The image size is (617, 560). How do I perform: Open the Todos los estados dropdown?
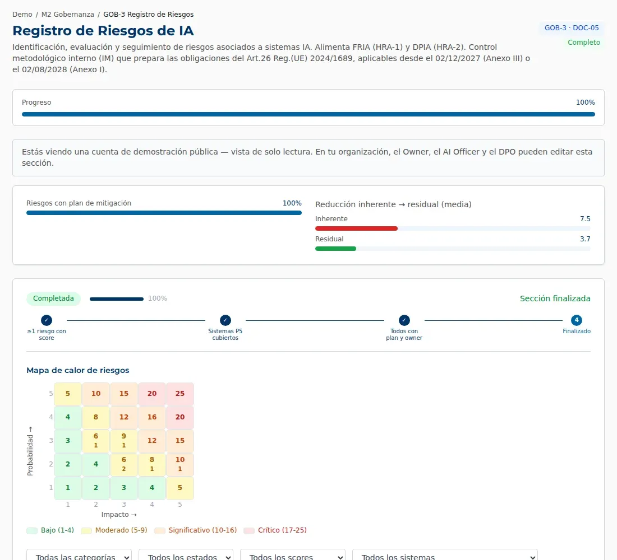(186, 556)
